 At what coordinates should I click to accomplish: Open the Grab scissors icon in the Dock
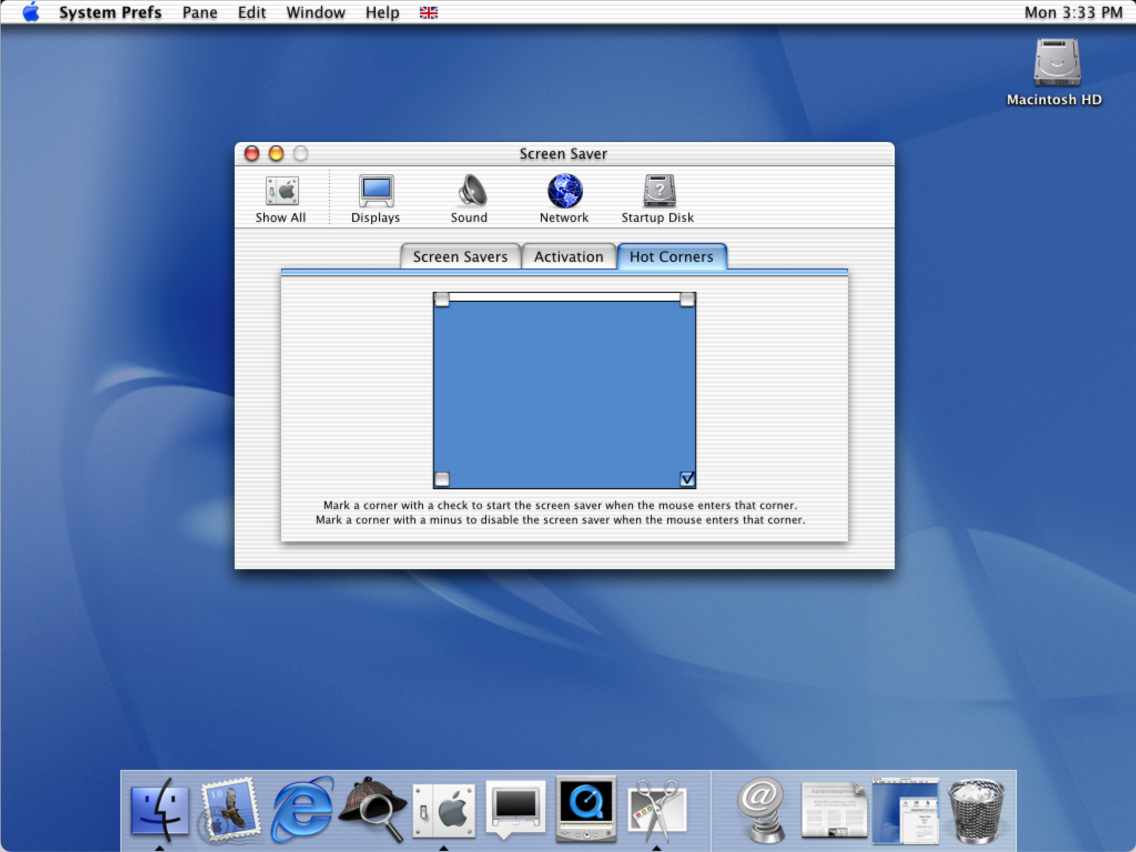click(657, 810)
